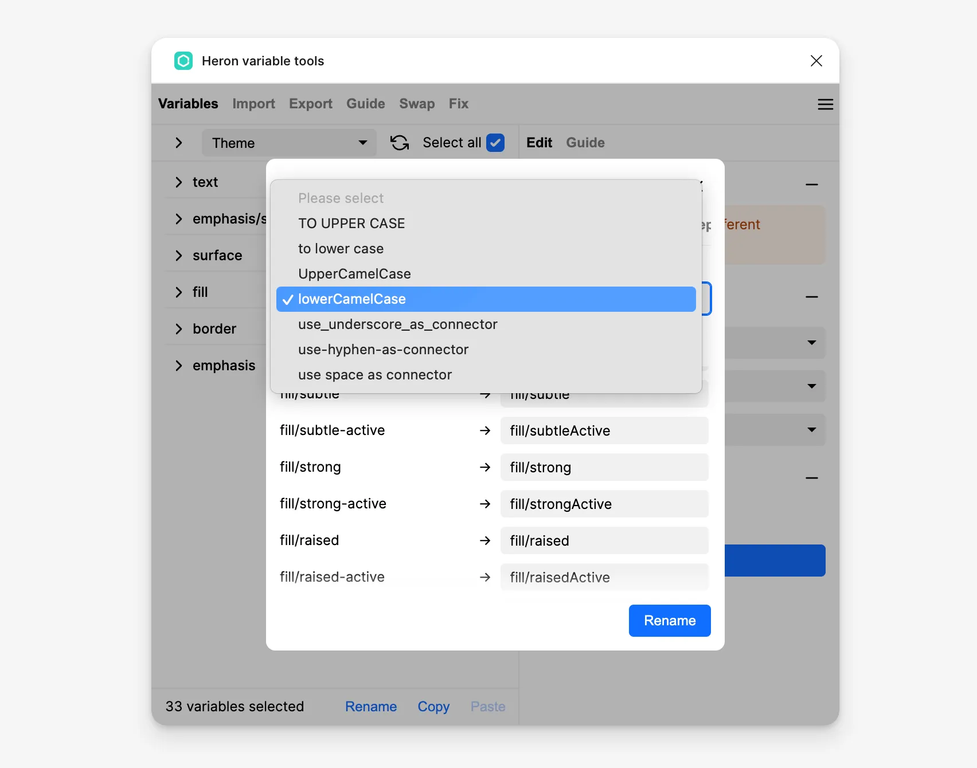This screenshot has width=977, height=768.
Task: Click the Copy link in footer
Action: pyautogui.click(x=433, y=707)
